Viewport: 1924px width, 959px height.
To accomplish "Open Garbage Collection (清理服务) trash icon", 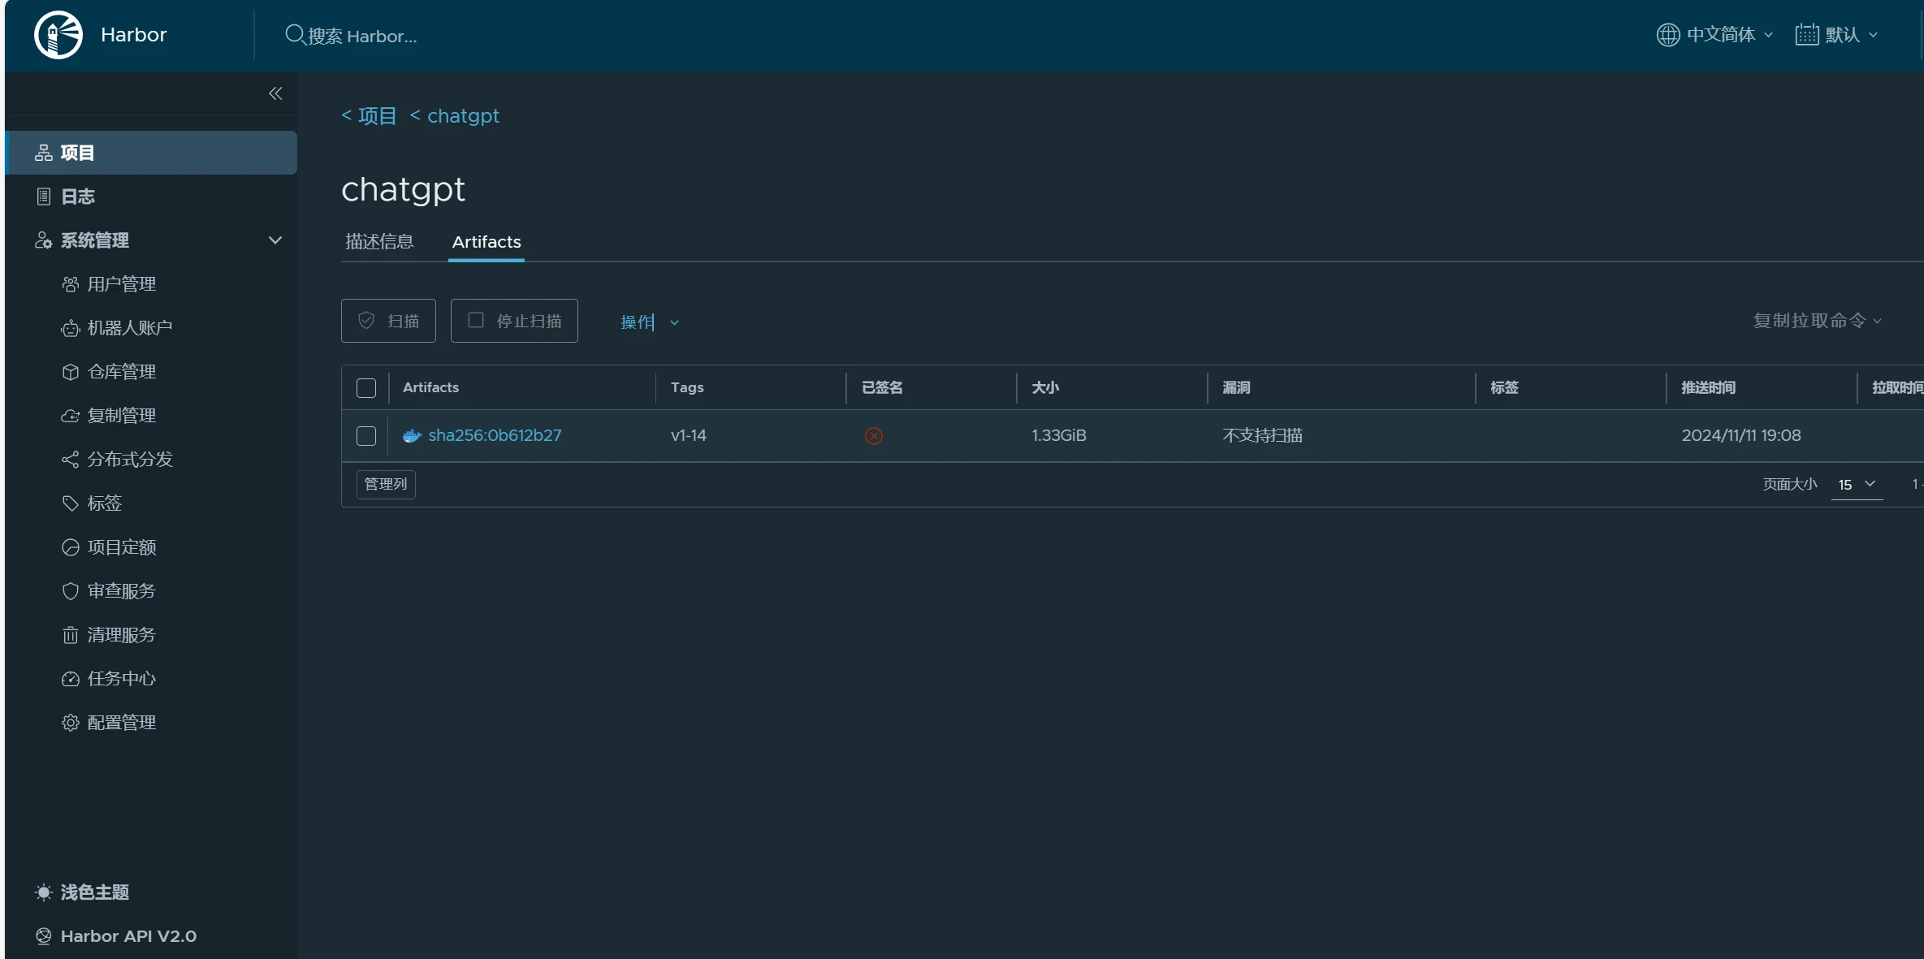I will point(71,635).
